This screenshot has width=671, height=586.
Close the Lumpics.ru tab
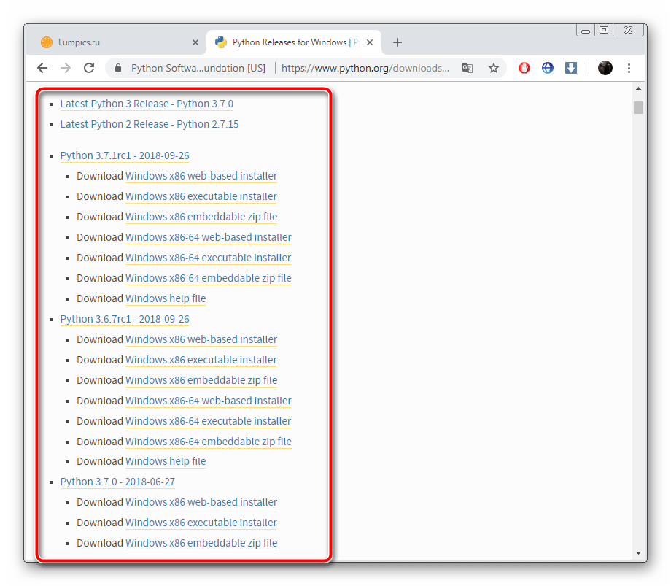pos(195,42)
